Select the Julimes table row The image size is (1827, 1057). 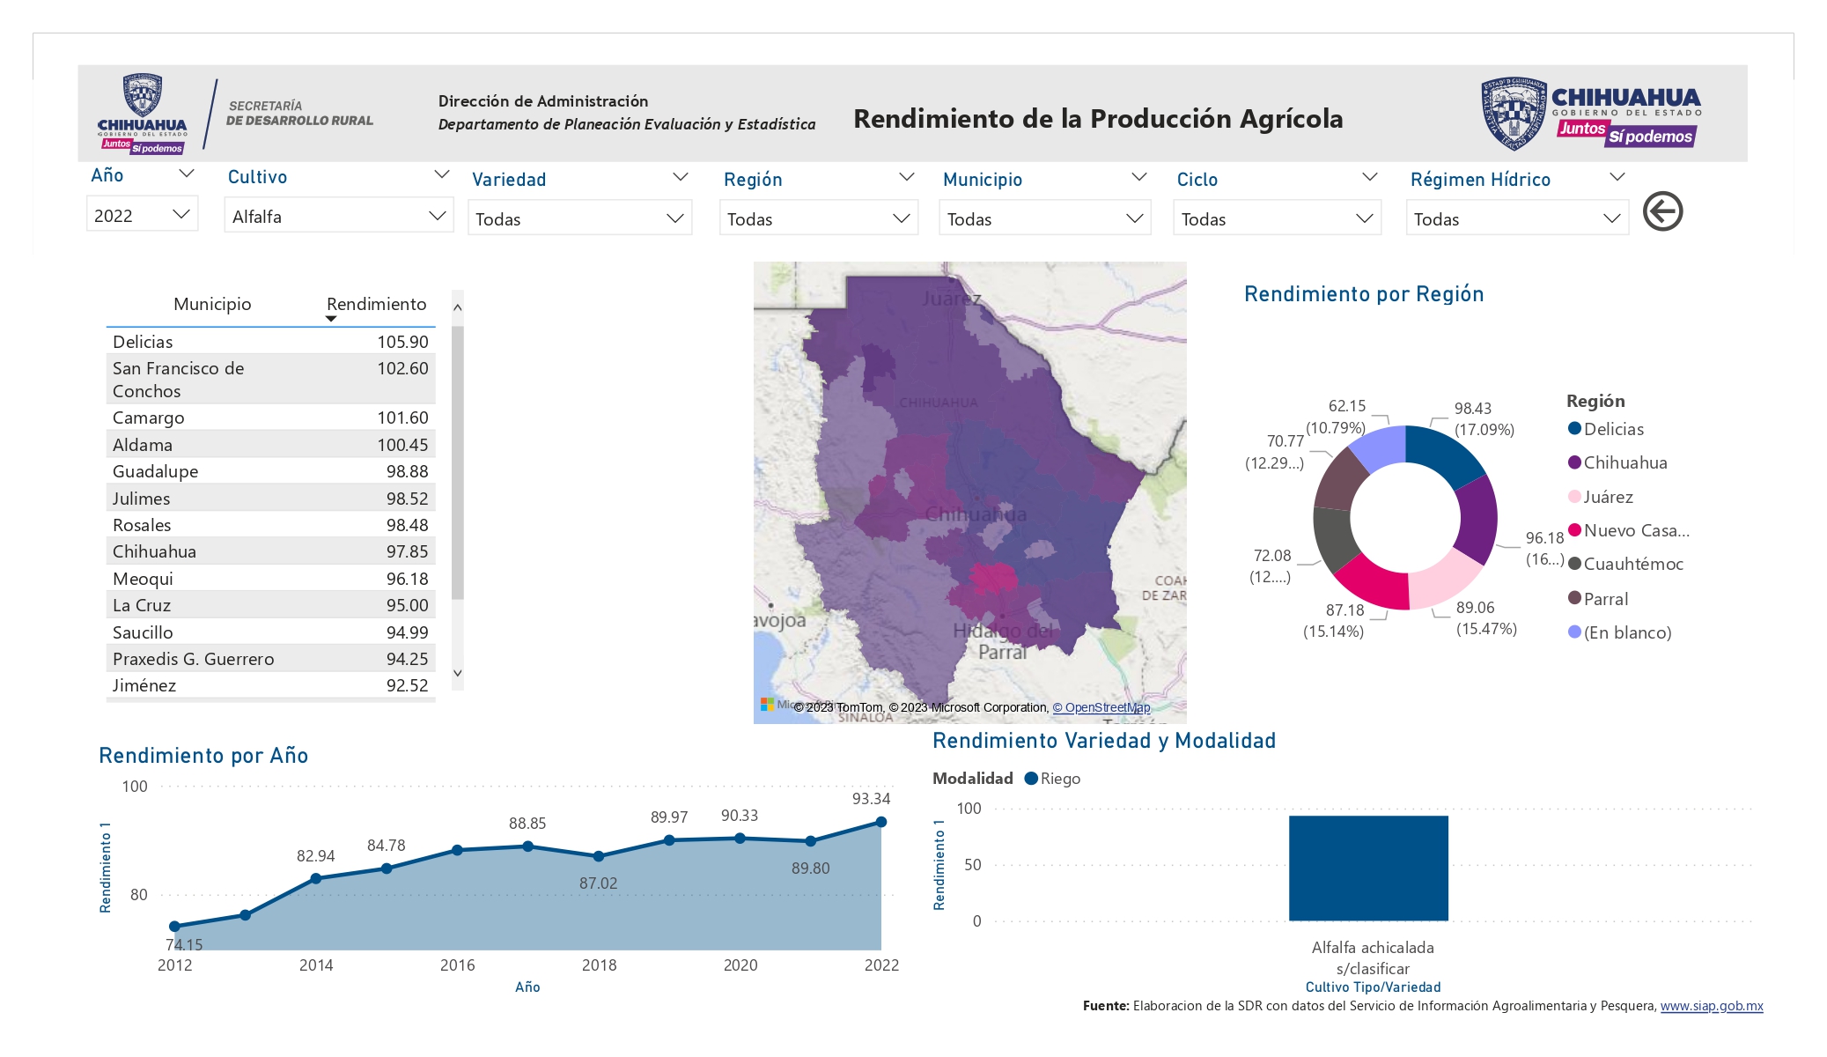270,499
